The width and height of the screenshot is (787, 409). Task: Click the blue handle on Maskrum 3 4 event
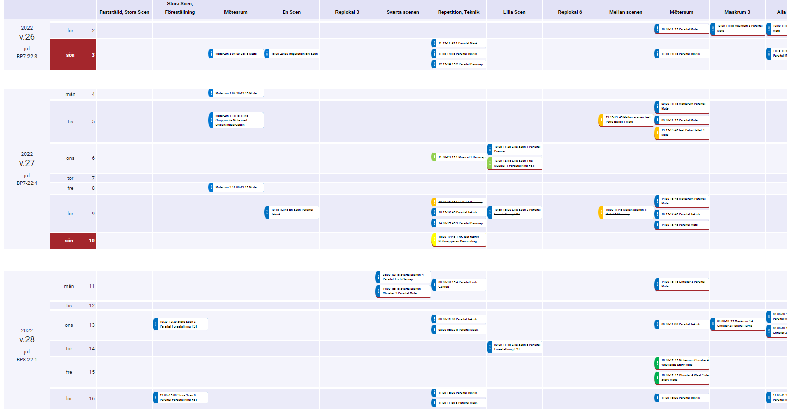pos(712,324)
